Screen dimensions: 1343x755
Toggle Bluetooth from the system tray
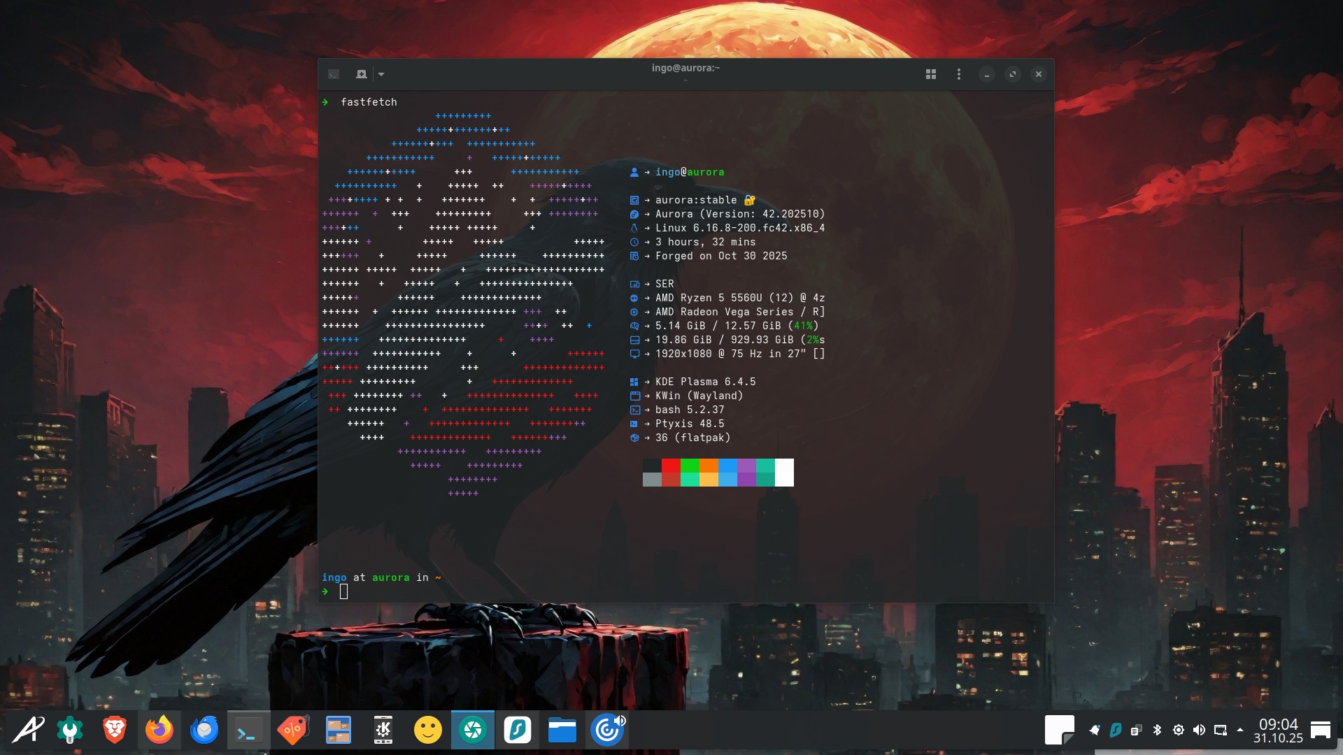click(1158, 731)
